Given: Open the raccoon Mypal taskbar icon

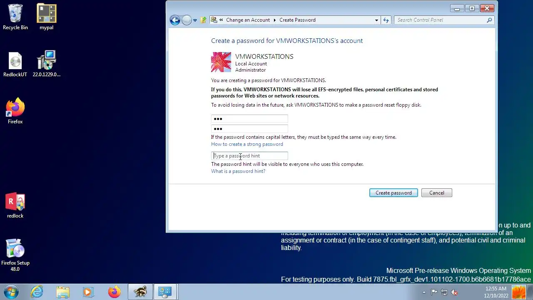Looking at the screenshot, I should pyautogui.click(x=140, y=292).
